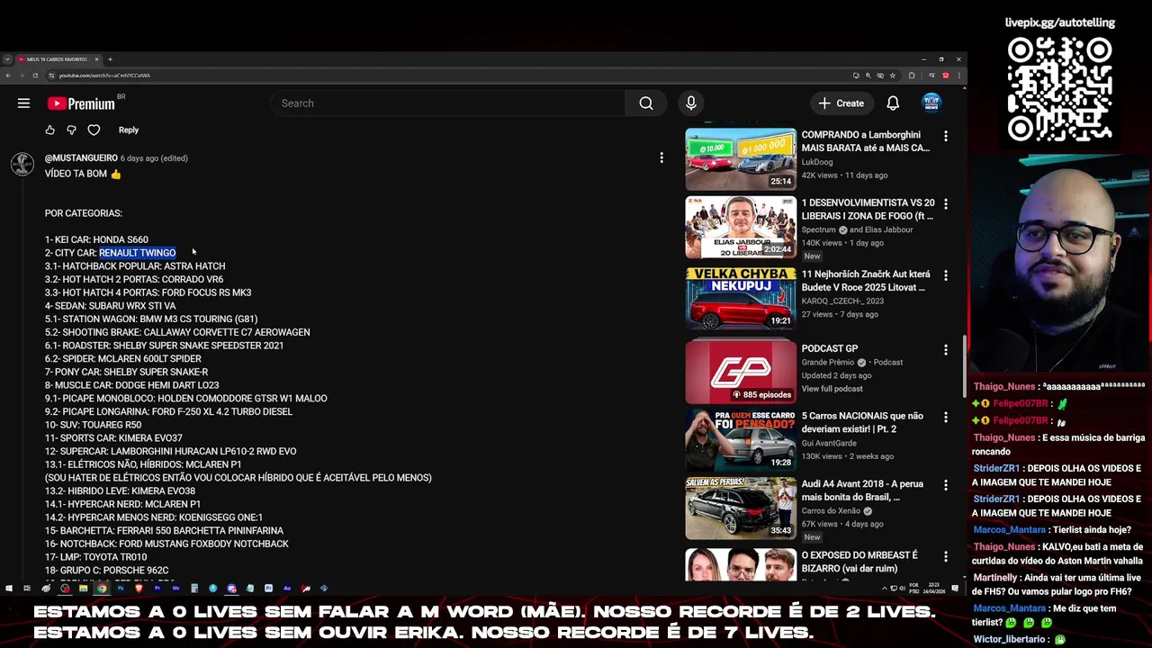The width and height of the screenshot is (1152, 648).
Task: Open the YouTube guide hamburger menu
Action: pyautogui.click(x=24, y=103)
